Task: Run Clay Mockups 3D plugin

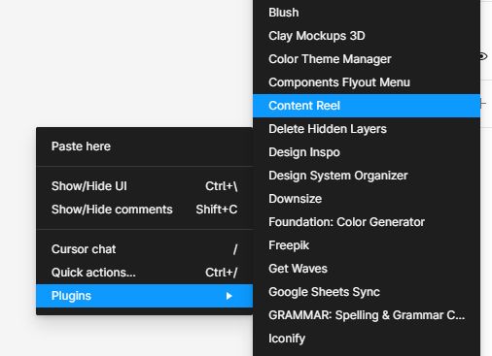Action: 367,36
